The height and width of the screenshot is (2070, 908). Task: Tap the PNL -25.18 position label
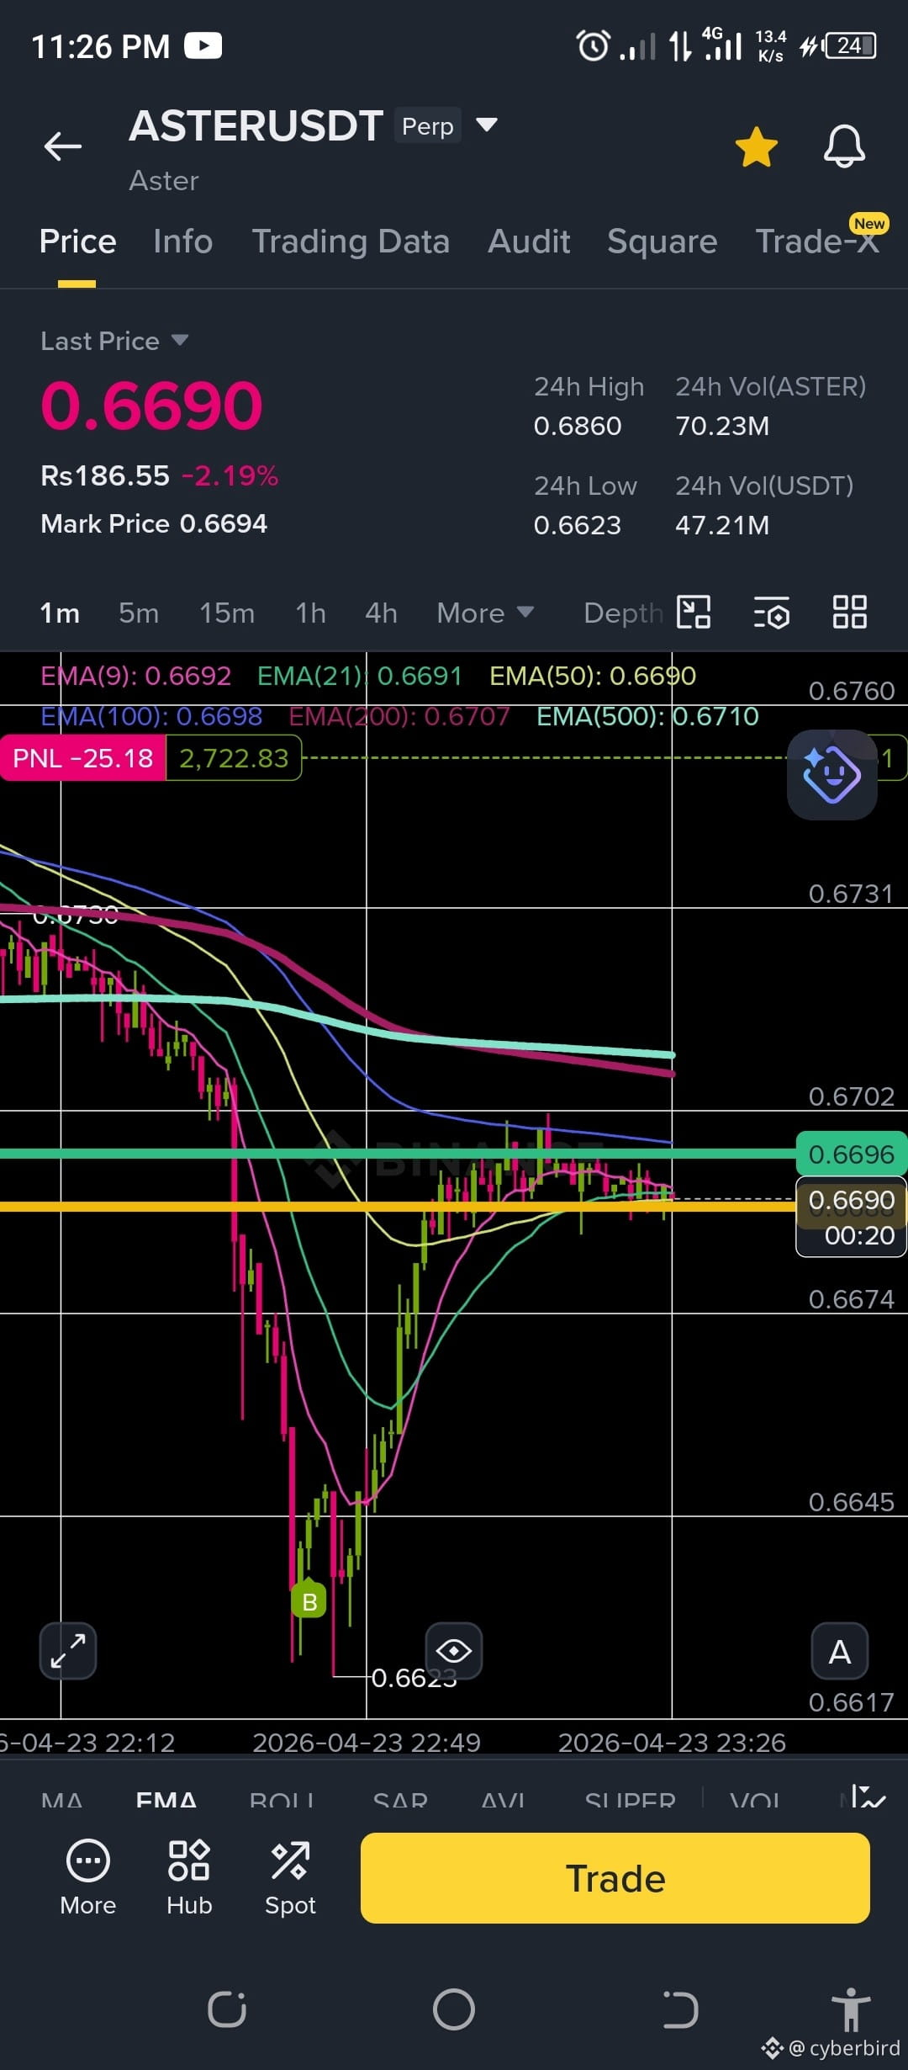[82, 758]
